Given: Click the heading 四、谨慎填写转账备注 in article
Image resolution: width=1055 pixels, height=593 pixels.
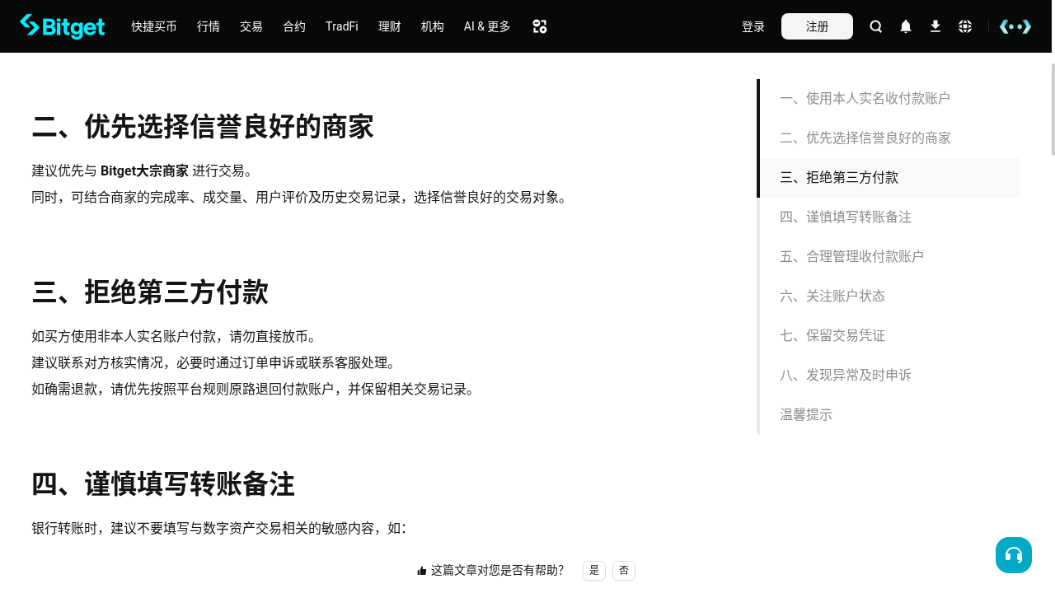Looking at the screenshot, I should click(x=163, y=484).
